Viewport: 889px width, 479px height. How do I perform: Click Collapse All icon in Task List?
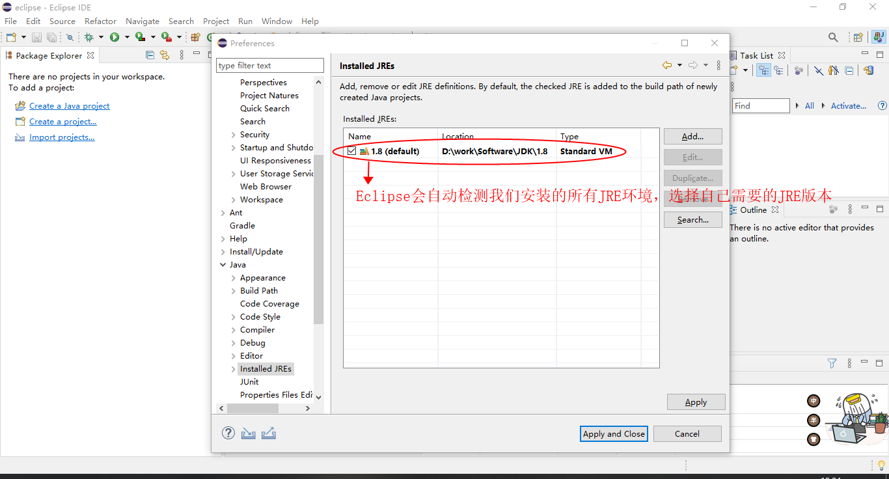click(x=849, y=70)
